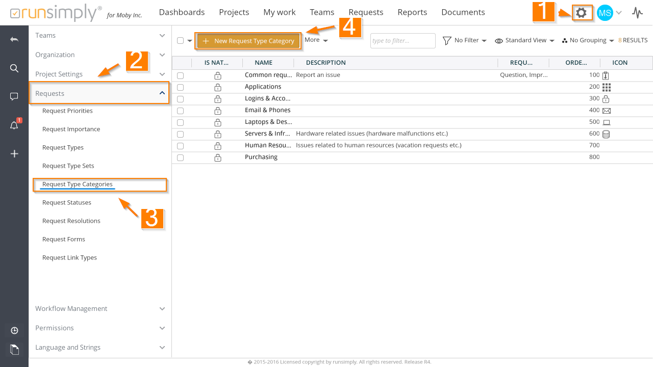Expand the Workflow Management section
653x367 pixels.
(100, 308)
